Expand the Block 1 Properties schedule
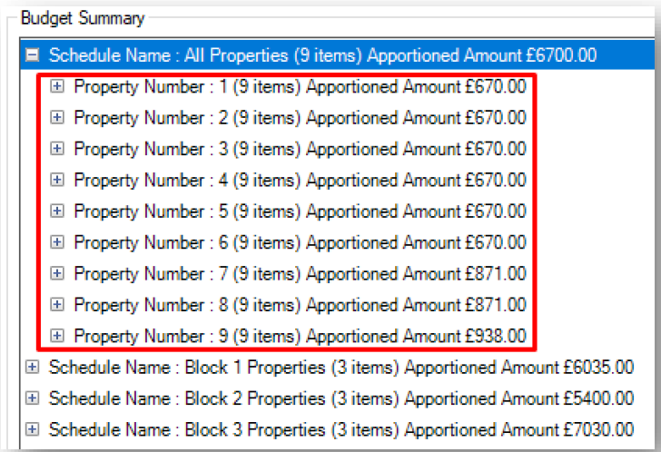 click(x=32, y=368)
